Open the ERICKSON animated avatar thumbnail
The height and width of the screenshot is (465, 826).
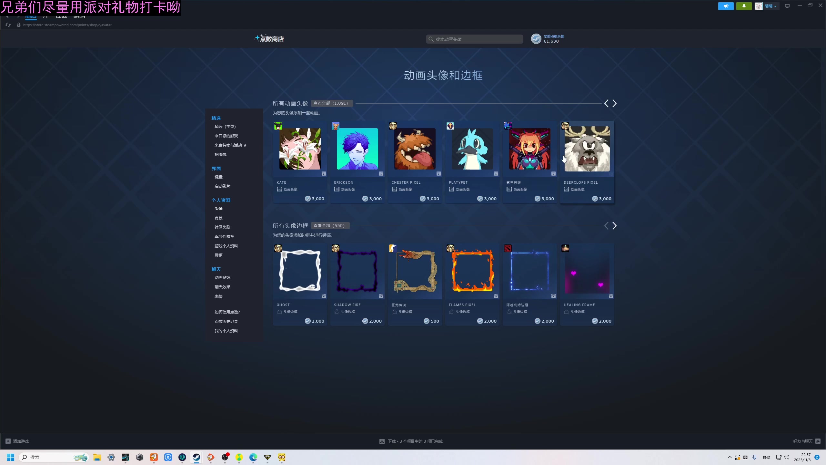[x=357, y=149]
